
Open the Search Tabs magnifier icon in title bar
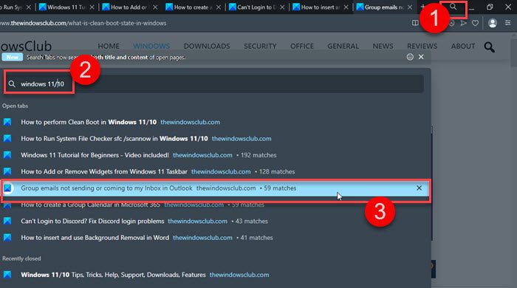point(453,7)
